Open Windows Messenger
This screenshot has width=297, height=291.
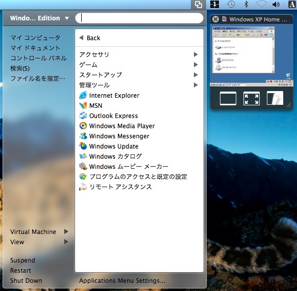[114, 136]
